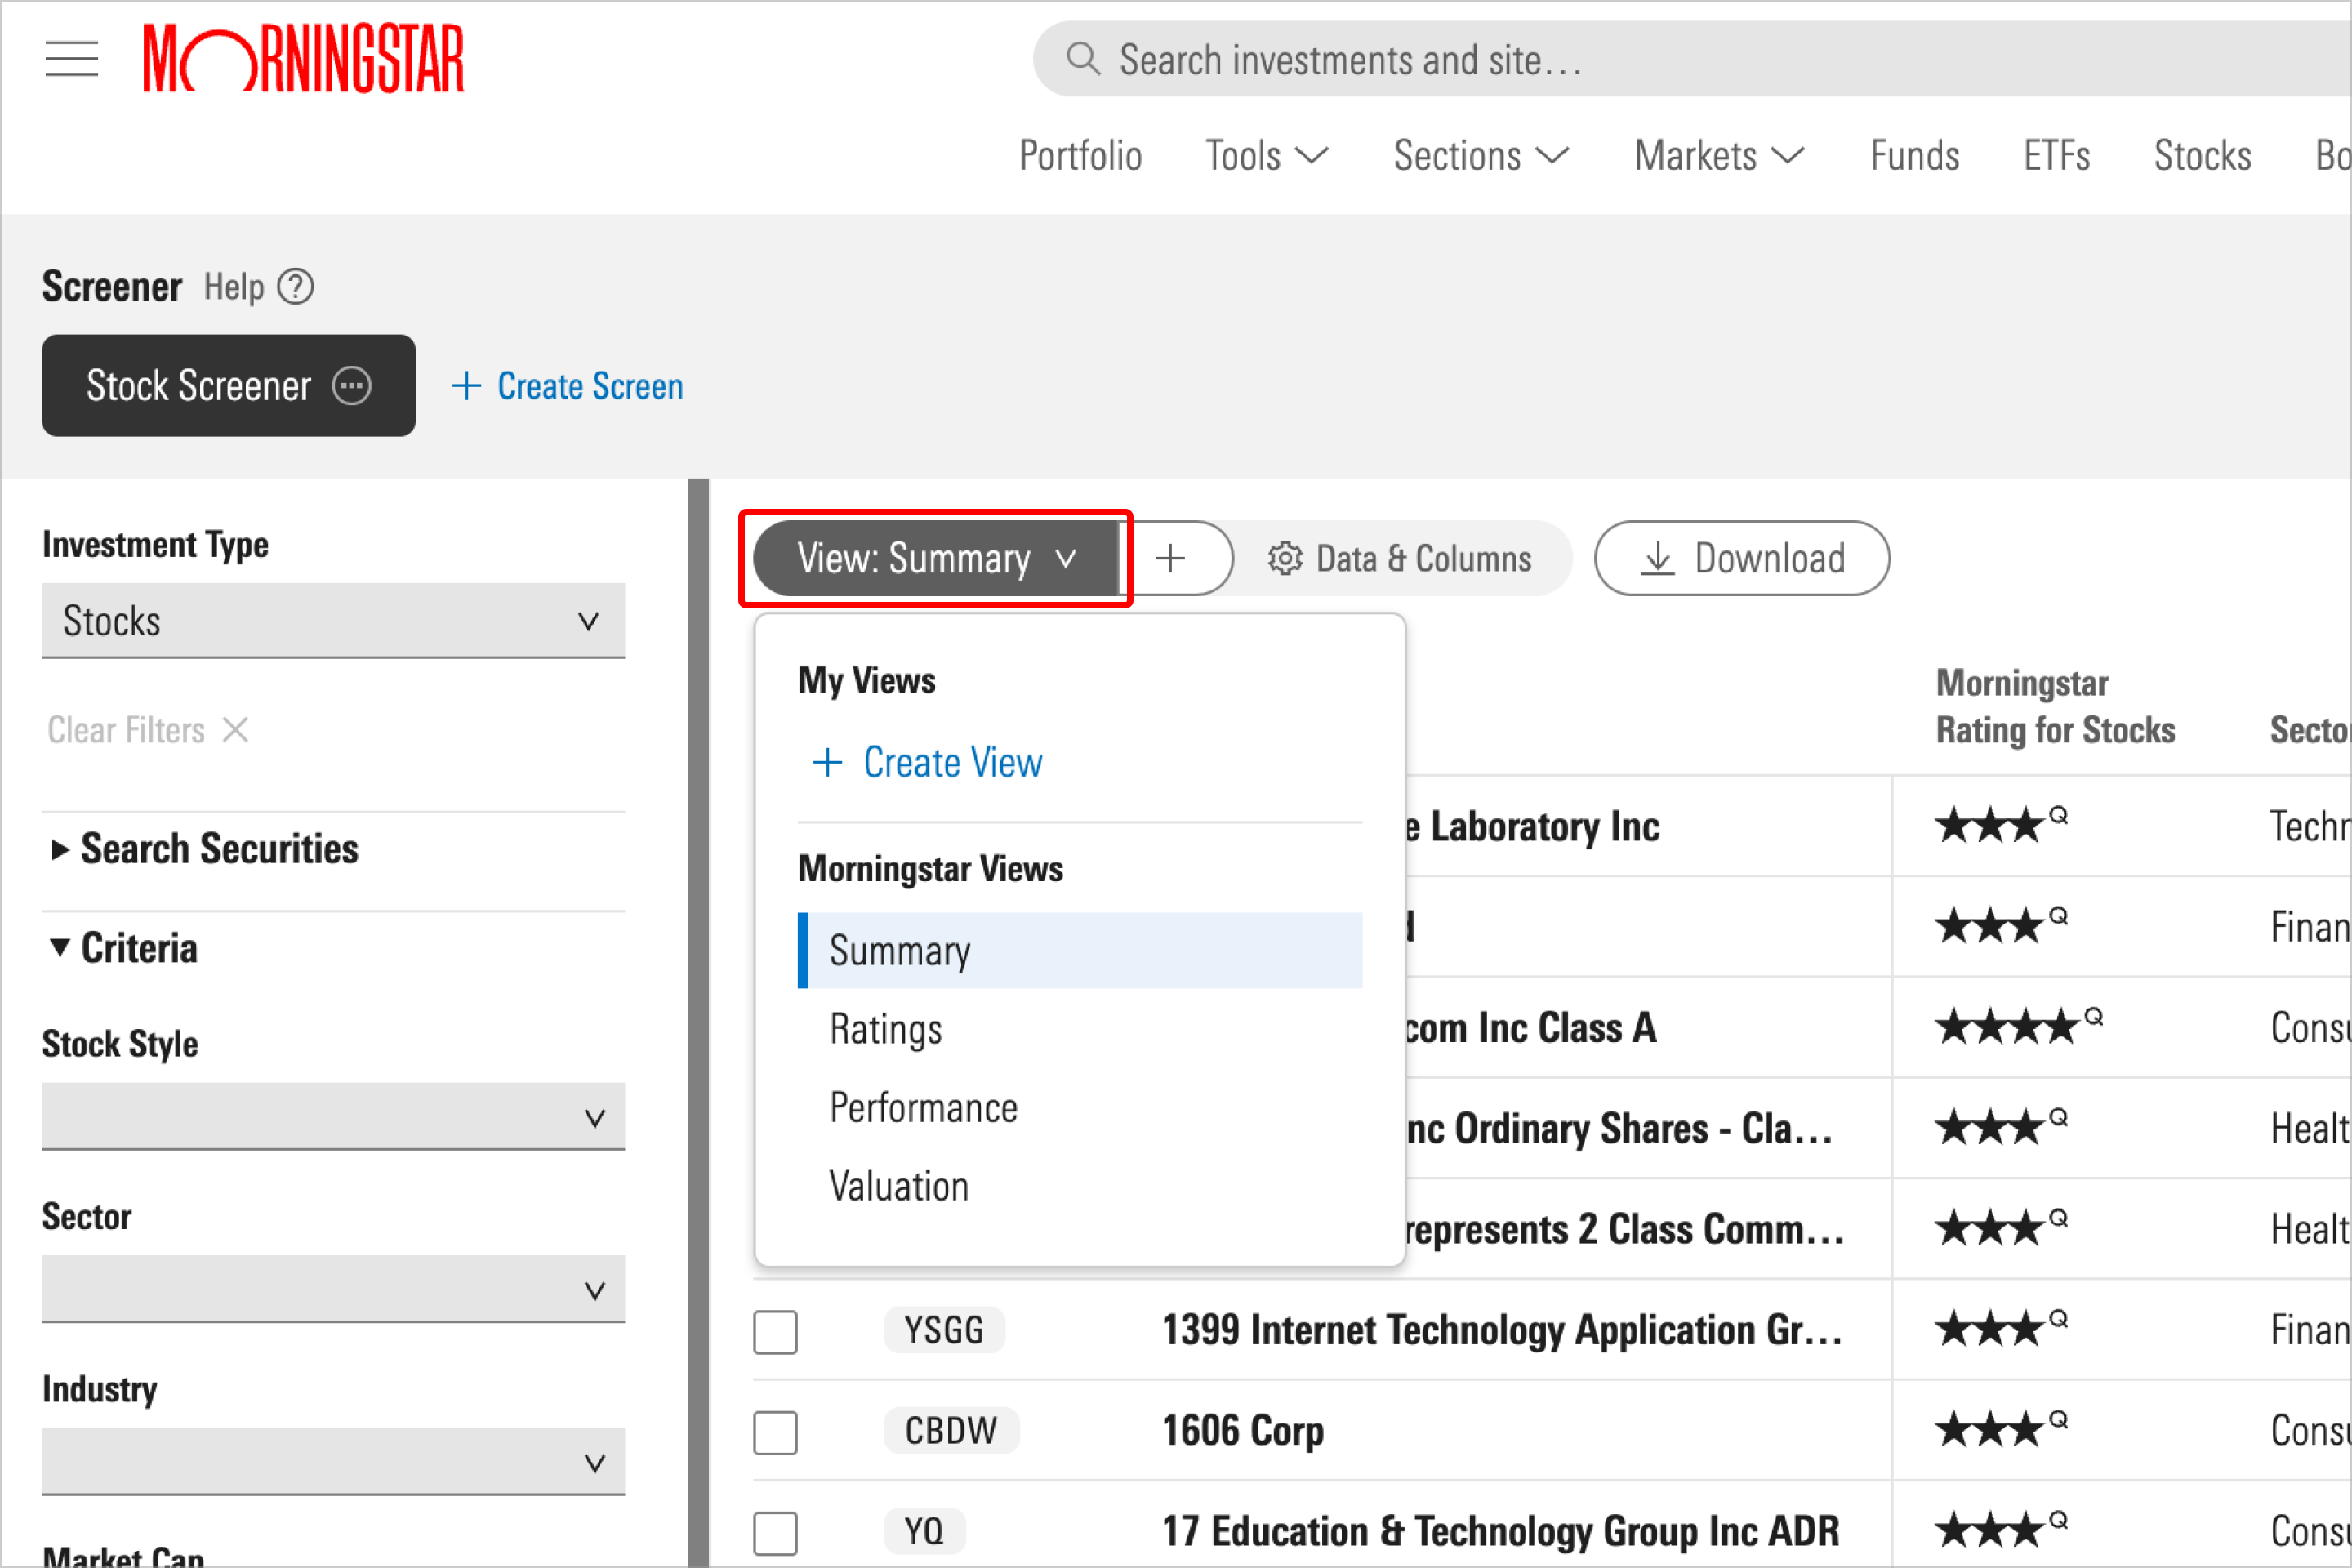Click the Stock Screener tab button
Viewport: 2352px width, 1568px height.
point(228,386)
